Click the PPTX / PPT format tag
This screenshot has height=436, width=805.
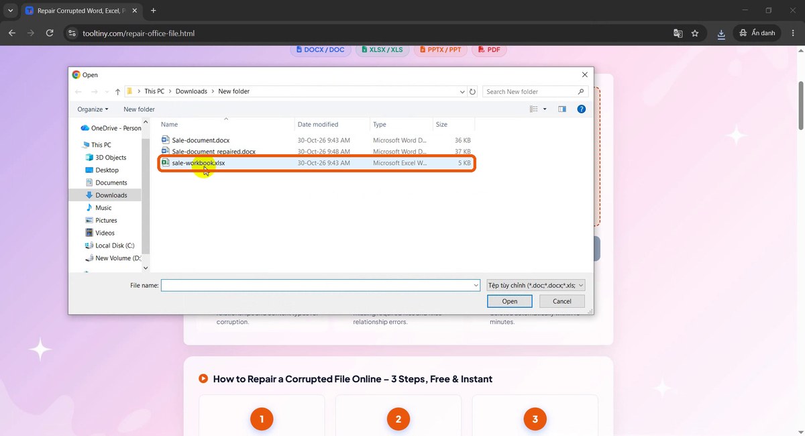click(441, 50)
